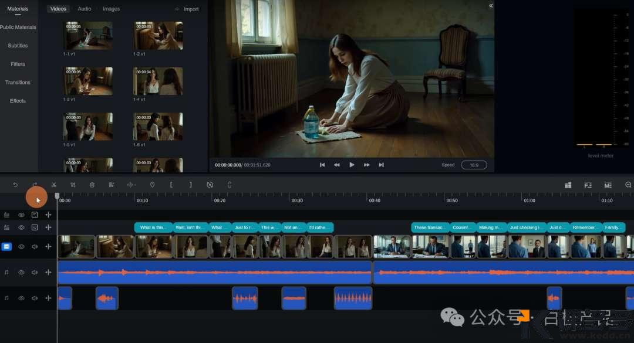634x343 pixels.
Task: Delete selection with the trash icon
Action: [x=92, y=185]
